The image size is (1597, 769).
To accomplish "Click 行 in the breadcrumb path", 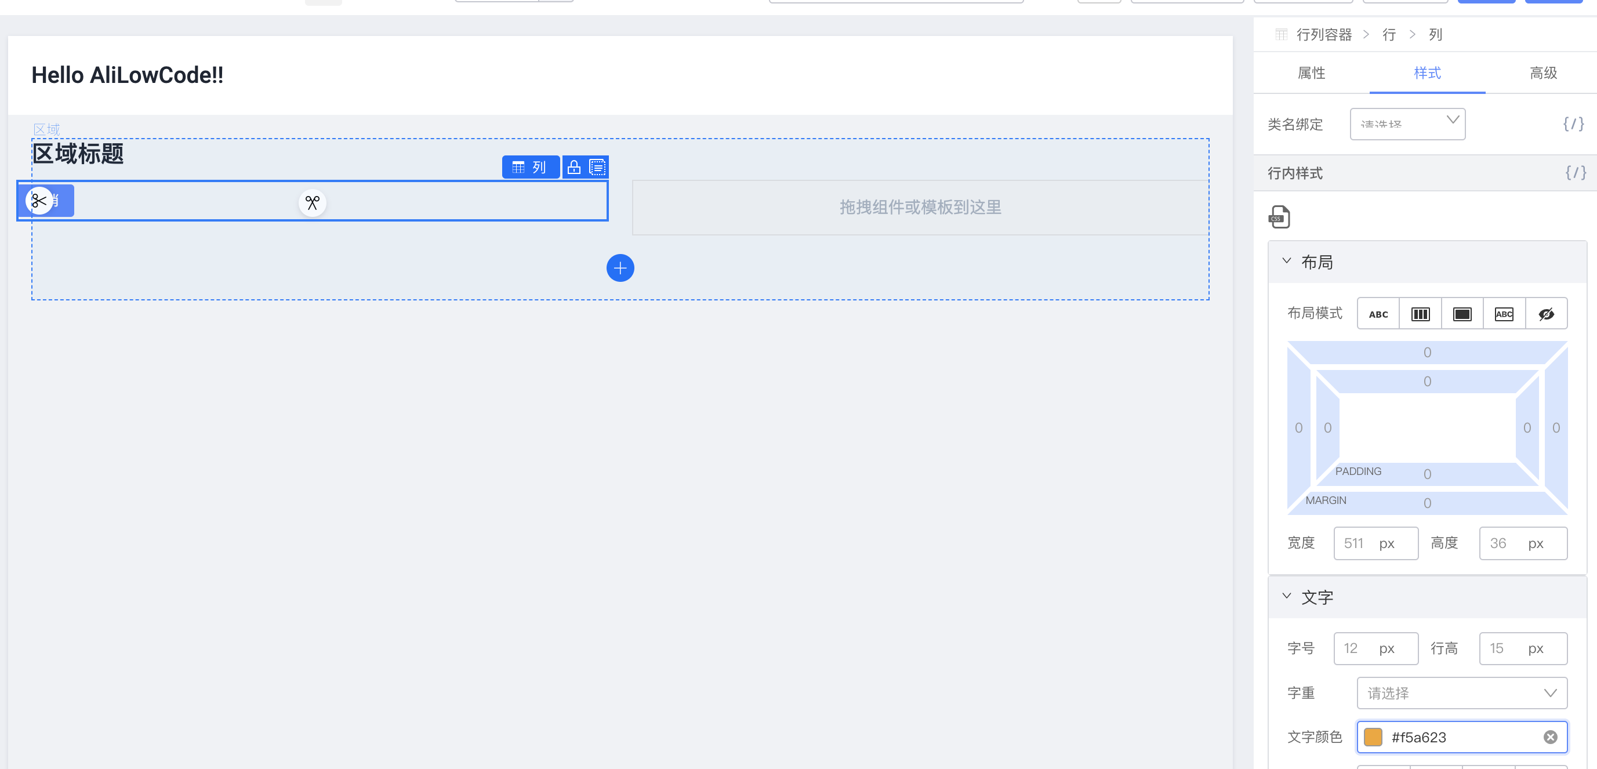I will point(1389,34).
